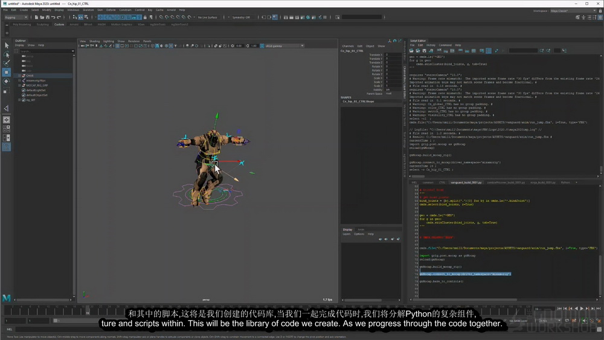Toggle Channel Box sidebar icon at top right
The image size is (604, 340).
point(600,18)
